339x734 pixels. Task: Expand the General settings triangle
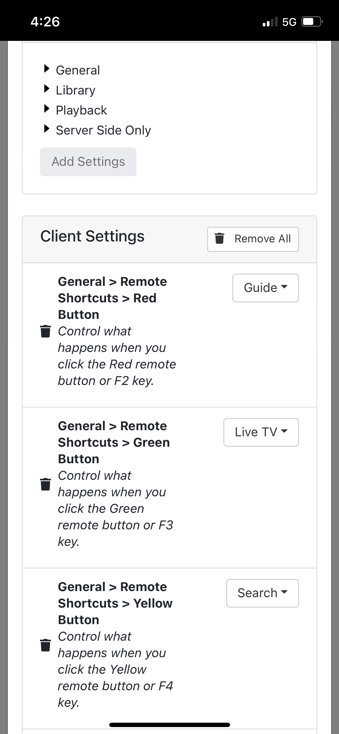pos(46,69)
